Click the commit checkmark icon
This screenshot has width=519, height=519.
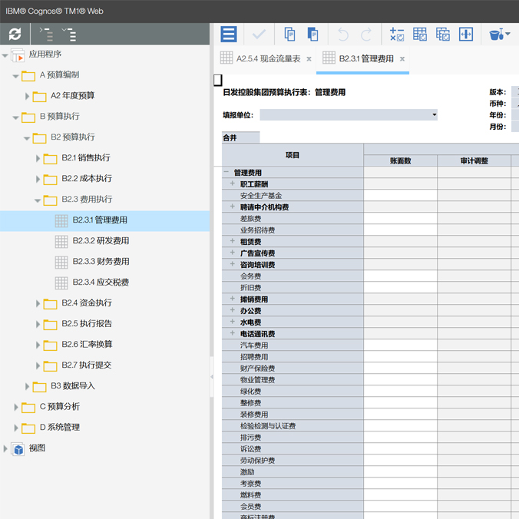click(259, 34)
